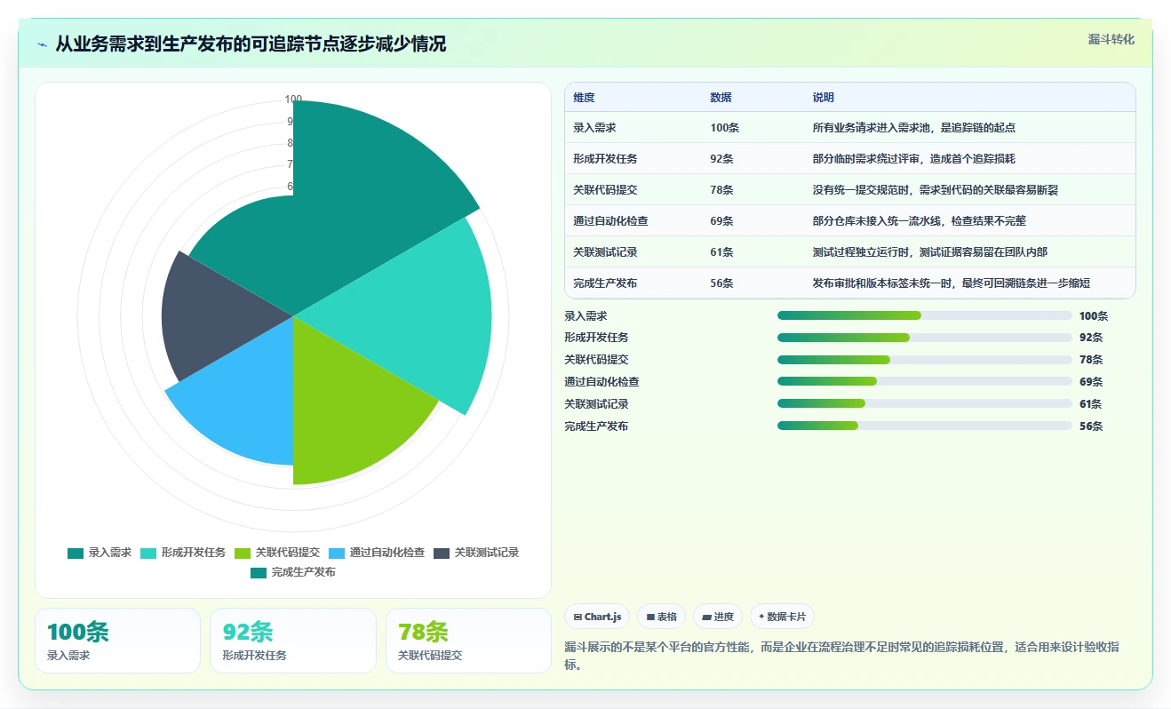The image size is (1171, 709).
Task: Click the "100" radial axis label on the chart
Action: coord(293,100)
